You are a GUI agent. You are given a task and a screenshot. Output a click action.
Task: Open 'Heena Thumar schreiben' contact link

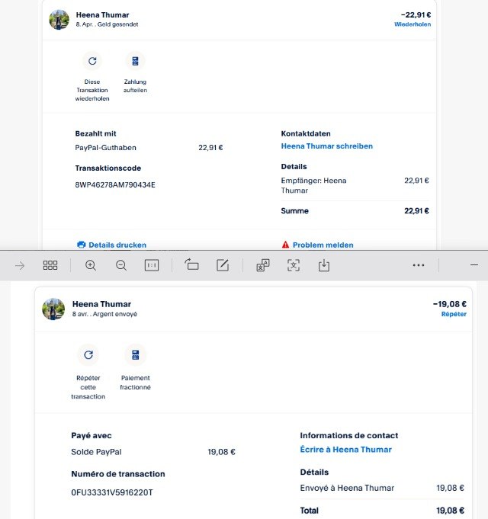326,146
